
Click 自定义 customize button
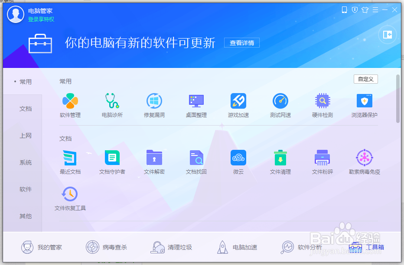[x=365, y=79]
